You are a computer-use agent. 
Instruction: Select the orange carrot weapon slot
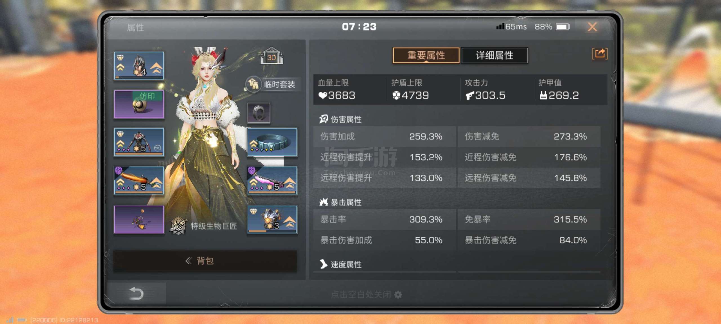(139, 181)
